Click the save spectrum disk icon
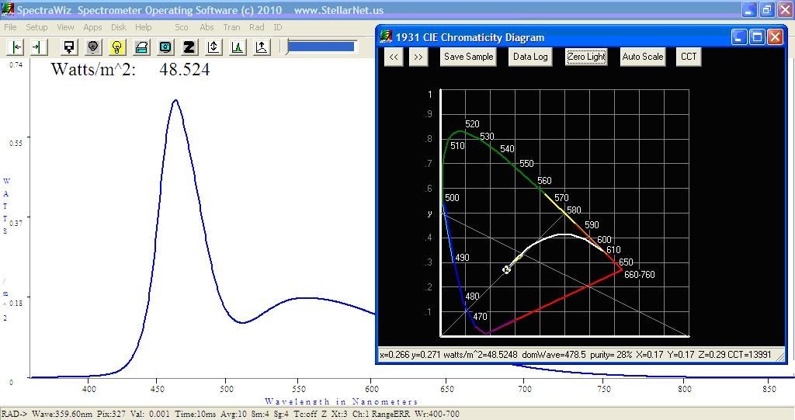The height and width of the screenshot is (420, 795). tap(69, 47)
